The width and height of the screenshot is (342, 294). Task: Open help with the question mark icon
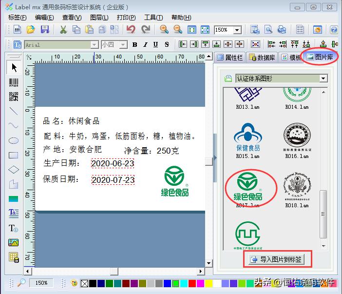(x=334, y=29)
